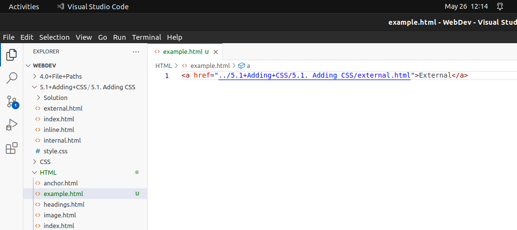Image resolution: width=517 pixels, height=230 pixels.
Task: Open the Selection menu
Action: [x=54, y=37]
